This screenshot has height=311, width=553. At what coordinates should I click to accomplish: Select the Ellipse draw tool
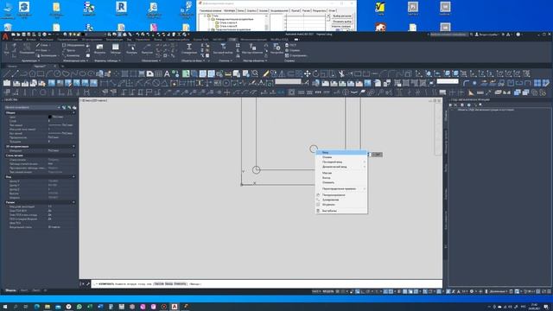point(83,73)
